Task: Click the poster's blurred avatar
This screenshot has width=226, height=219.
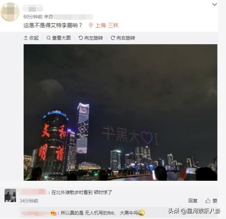Action: tap(10, 12)
